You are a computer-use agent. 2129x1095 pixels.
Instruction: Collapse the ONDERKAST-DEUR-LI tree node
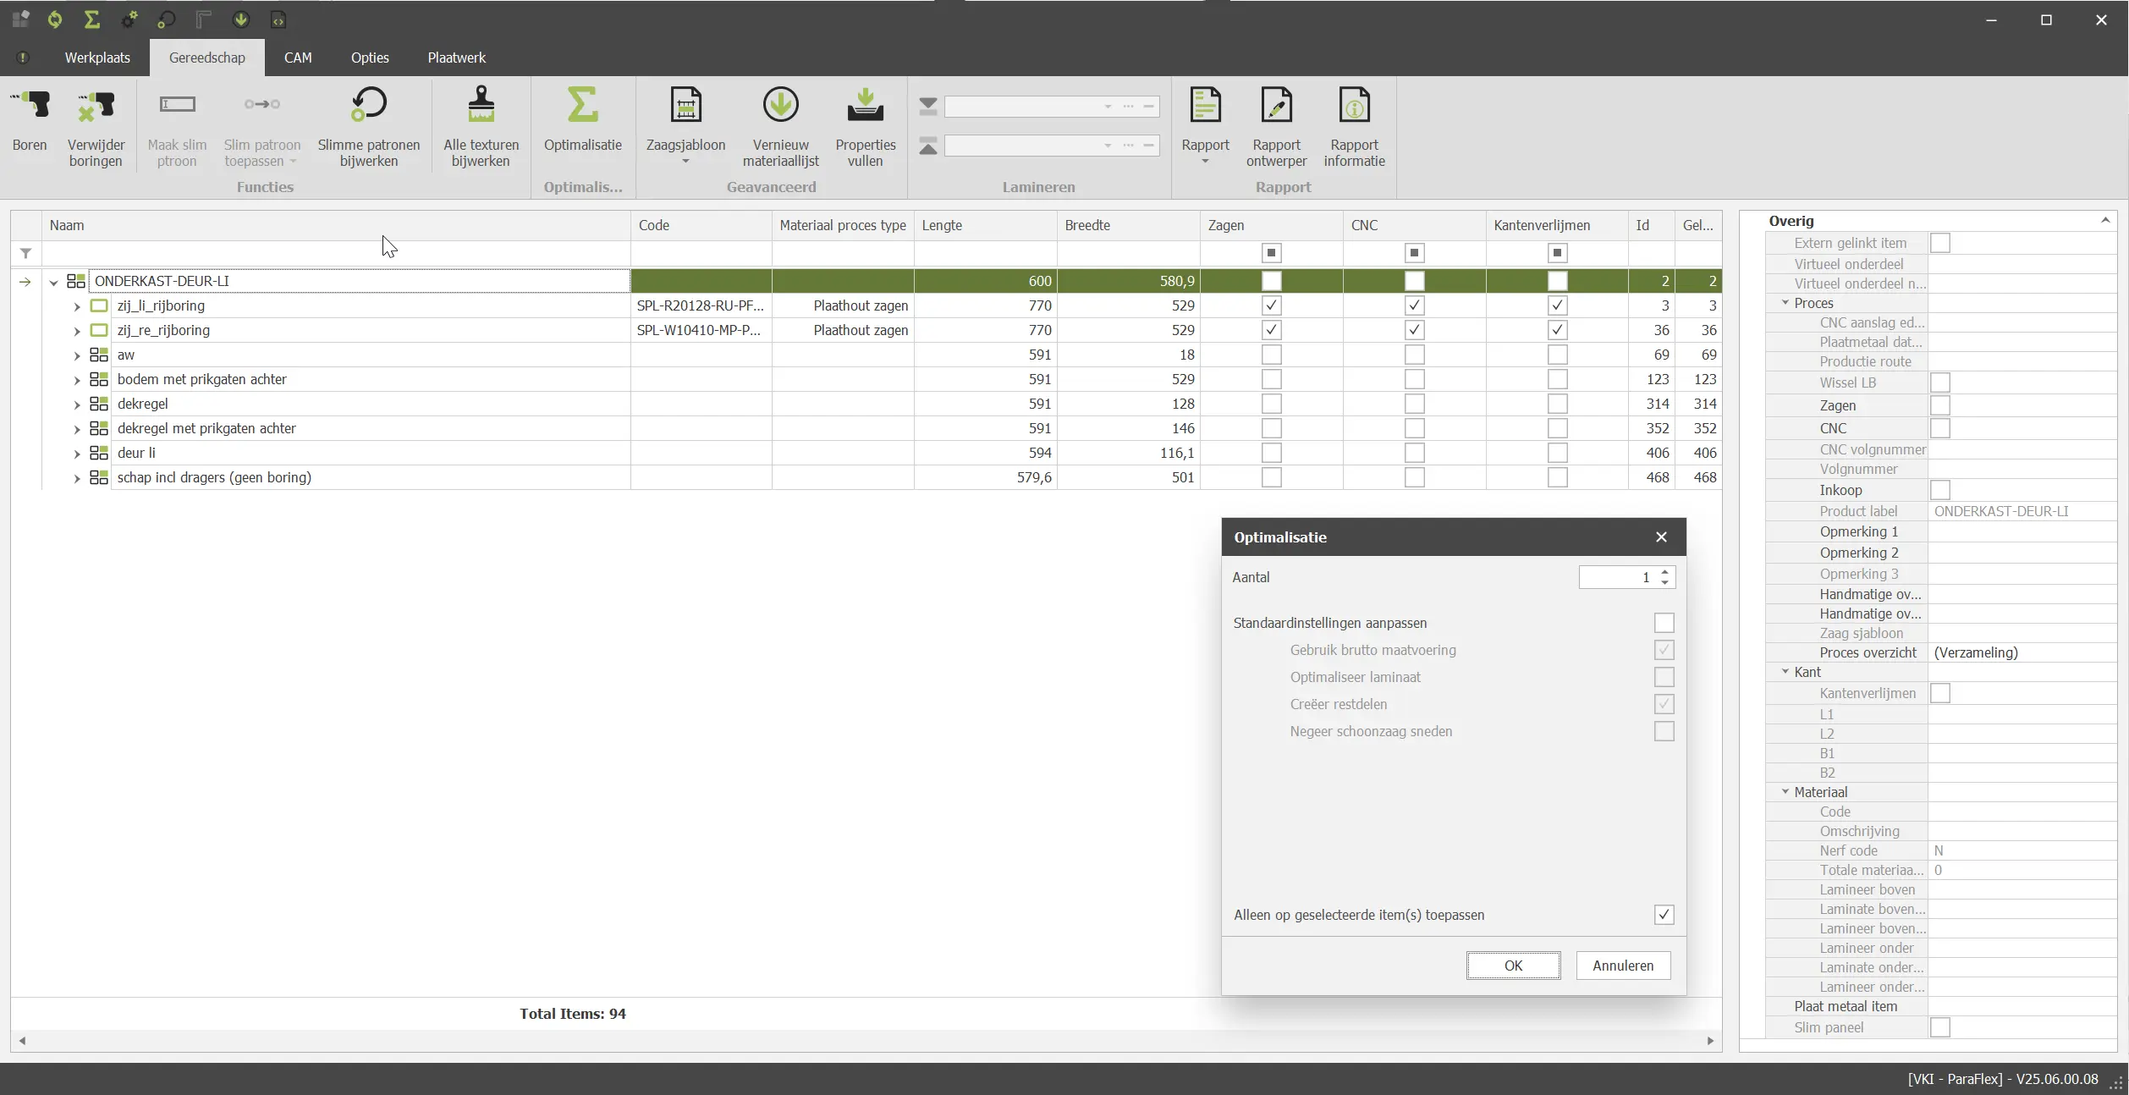click(53, 282)
